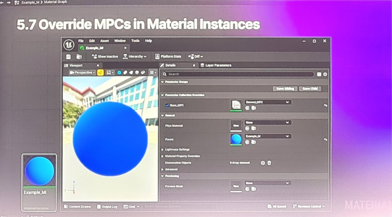The width and height of the screenshot is (392, 217).
Task: Open the Parent Example_M dropdown
Action: (x=268, y=136)
